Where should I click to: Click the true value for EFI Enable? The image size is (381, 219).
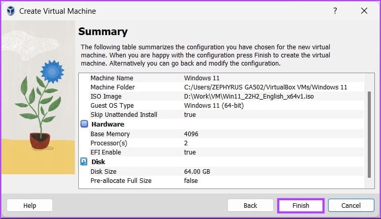(190, 152)
